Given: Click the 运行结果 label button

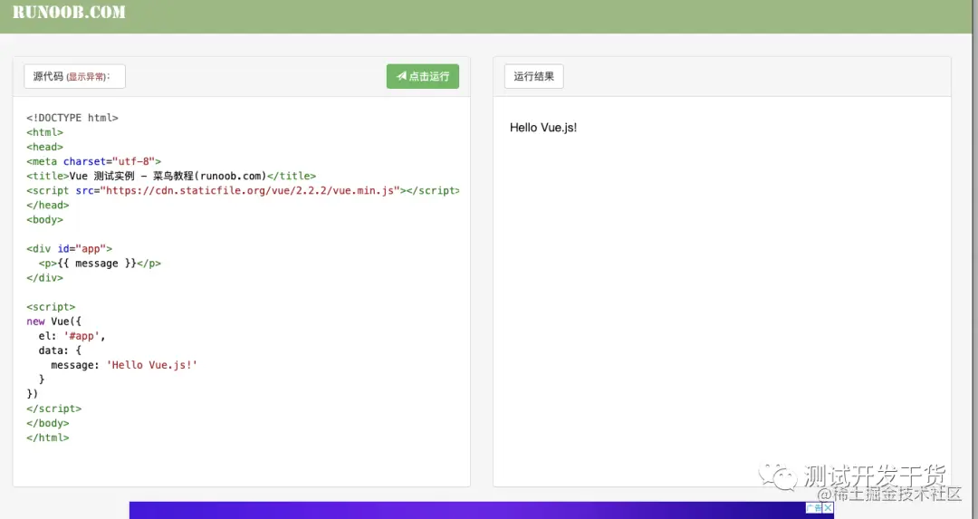Looking at the screenshot, I should [534, 76].
